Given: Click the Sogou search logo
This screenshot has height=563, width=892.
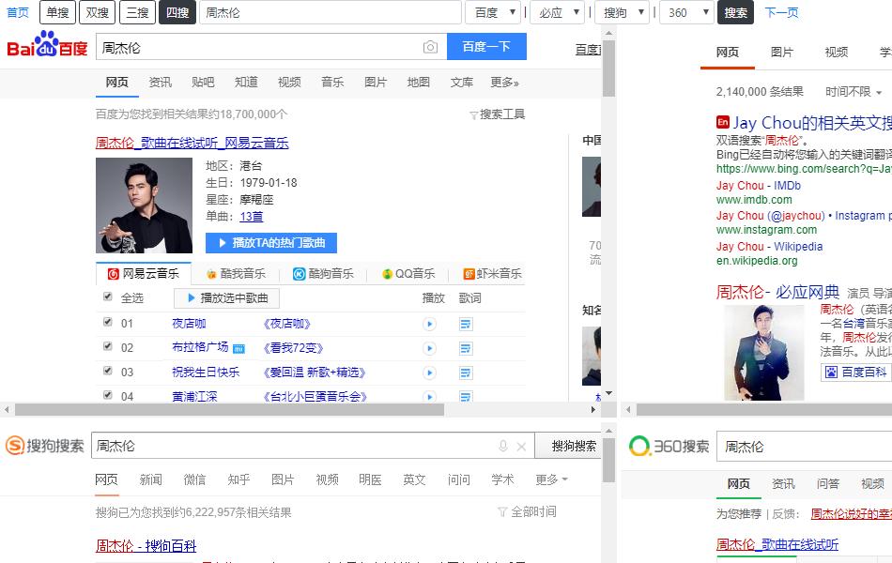Looking at the screenshot, I should tap(45, 446).
